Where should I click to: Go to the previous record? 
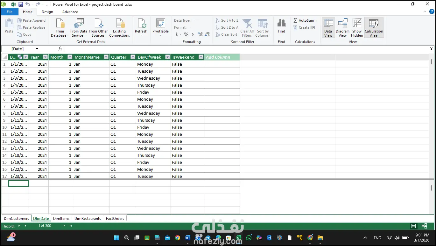25,226
